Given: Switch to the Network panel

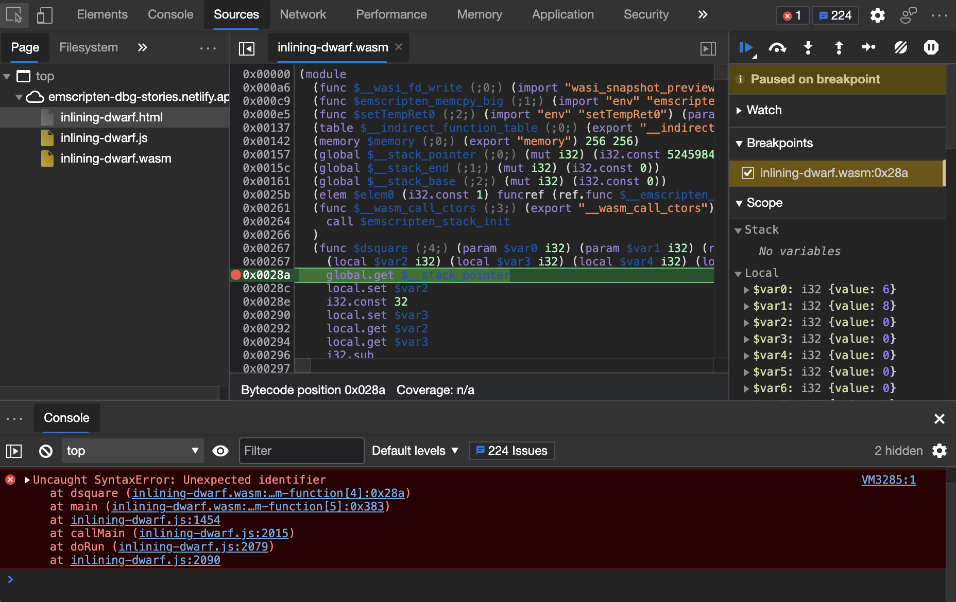Looking at the screenshot, I should [x=303, y=14].
